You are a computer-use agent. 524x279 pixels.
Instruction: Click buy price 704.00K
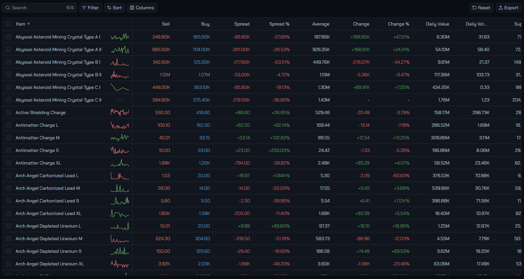(x=201, y=49)
